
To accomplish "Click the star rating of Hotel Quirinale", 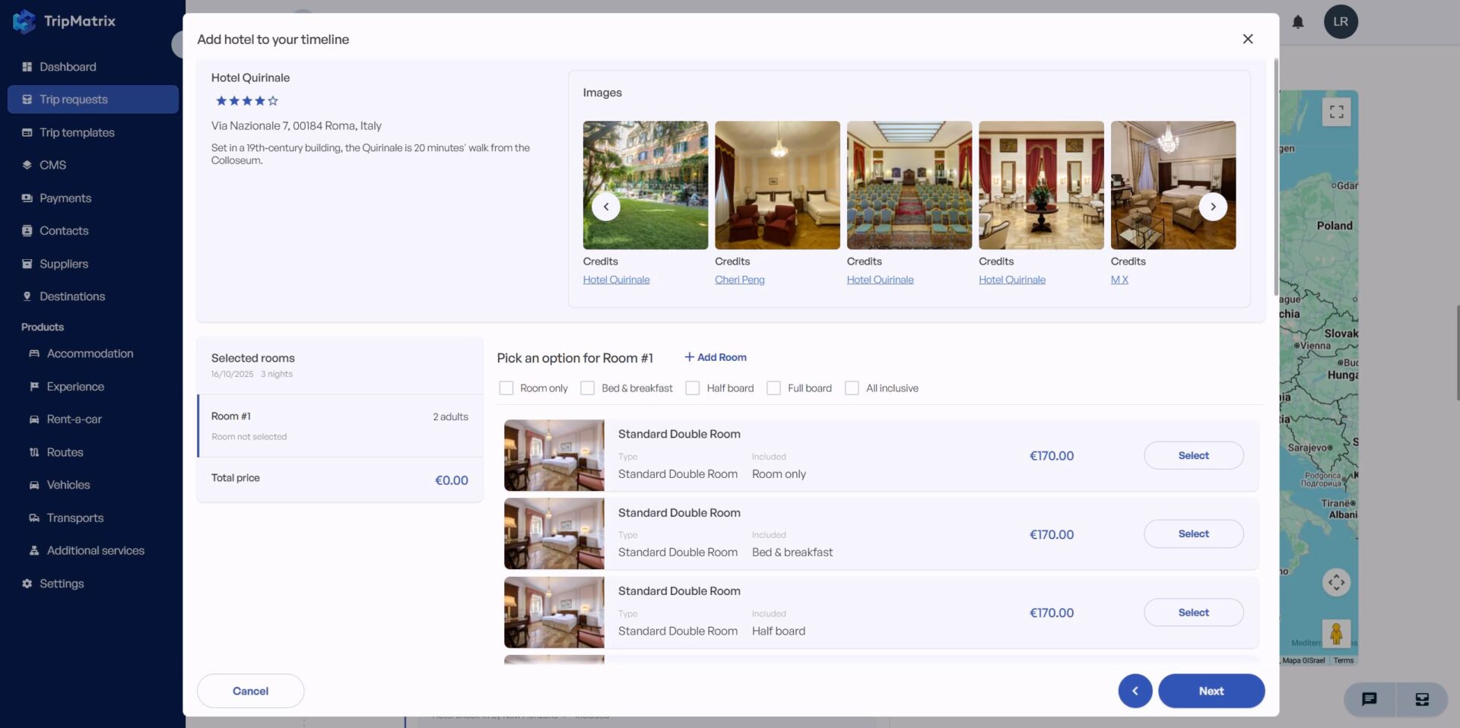I will [x=246, y=101].
